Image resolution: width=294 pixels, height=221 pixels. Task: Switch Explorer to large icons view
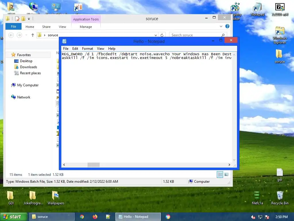(226, 175)
